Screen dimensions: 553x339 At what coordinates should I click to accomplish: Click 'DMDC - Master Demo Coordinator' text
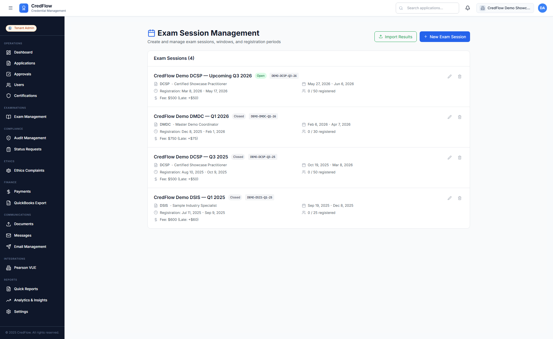(x=189, y=125)
